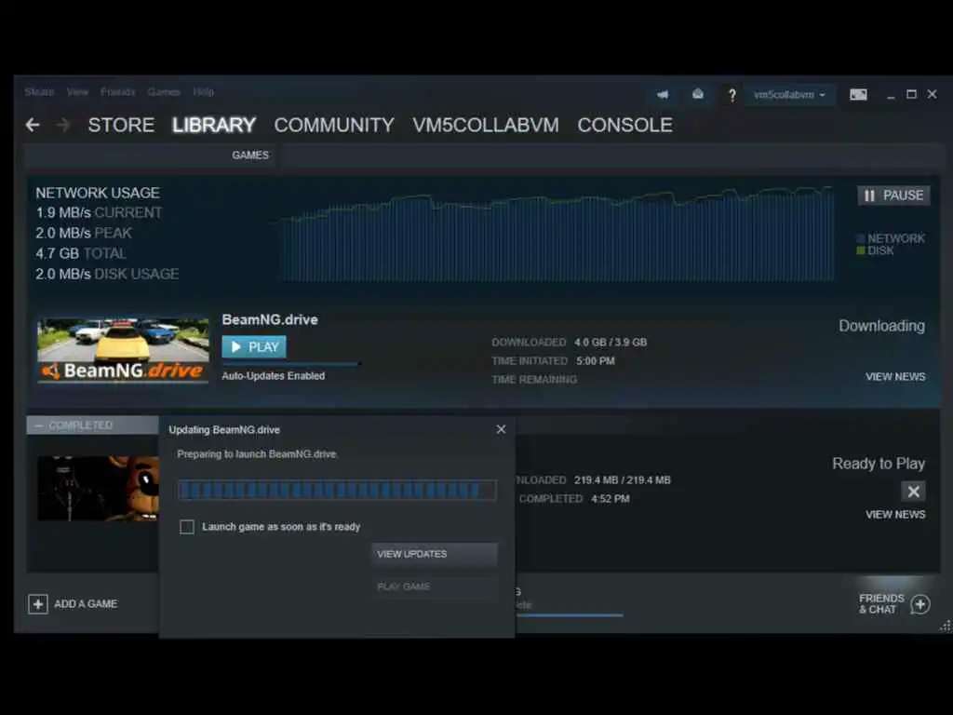Image resolution: width=953 pixels, height=715 pixels.
Task: Maximize the Steam window
Action: 912,94
